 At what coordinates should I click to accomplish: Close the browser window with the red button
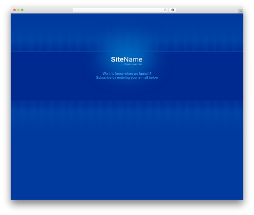(15, 10)
